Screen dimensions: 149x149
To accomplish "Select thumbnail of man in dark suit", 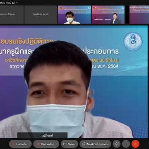I will [x=108, y=14].
